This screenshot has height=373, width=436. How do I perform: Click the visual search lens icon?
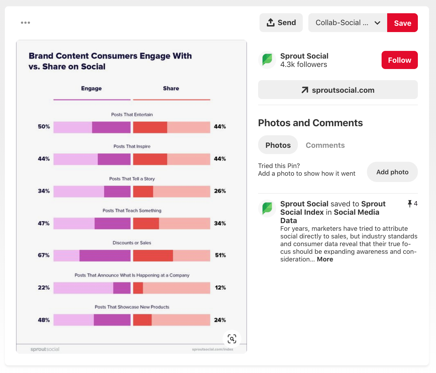click(232, 339)
